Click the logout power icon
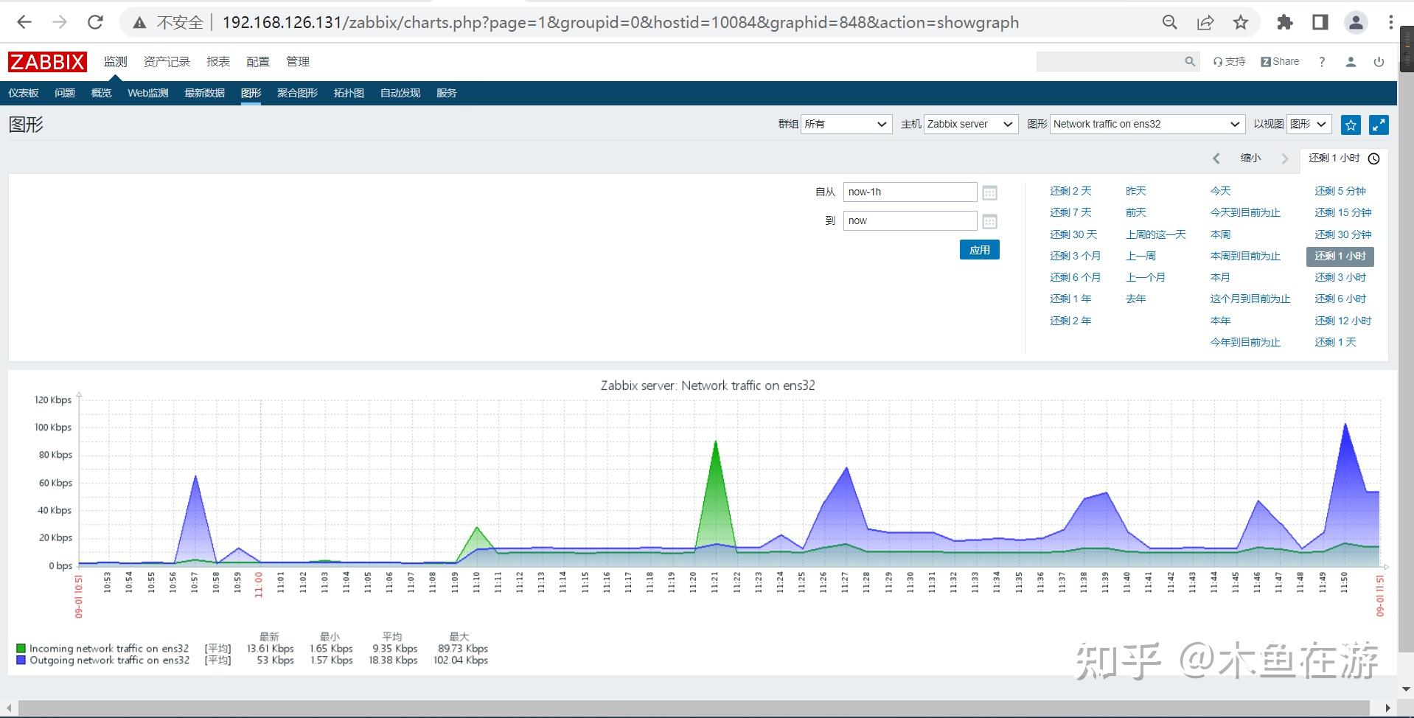The width and height of the screenshot is (1414, 718). pyautogui.click(x=1379, y=62)
